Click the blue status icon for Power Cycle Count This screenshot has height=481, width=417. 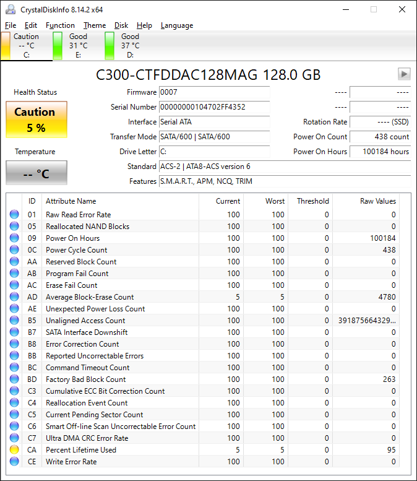coord(14,249)
